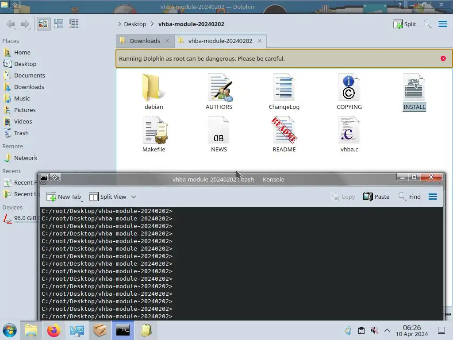The image size is (453, 340).
Task: Switch to Konsole taskbar entry
Action: [123, 330]
